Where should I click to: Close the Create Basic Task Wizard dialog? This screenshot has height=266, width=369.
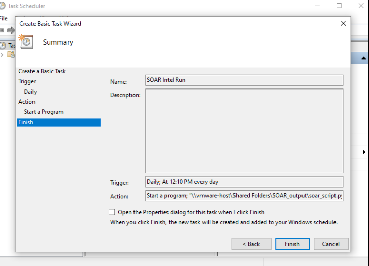(343, 23)
